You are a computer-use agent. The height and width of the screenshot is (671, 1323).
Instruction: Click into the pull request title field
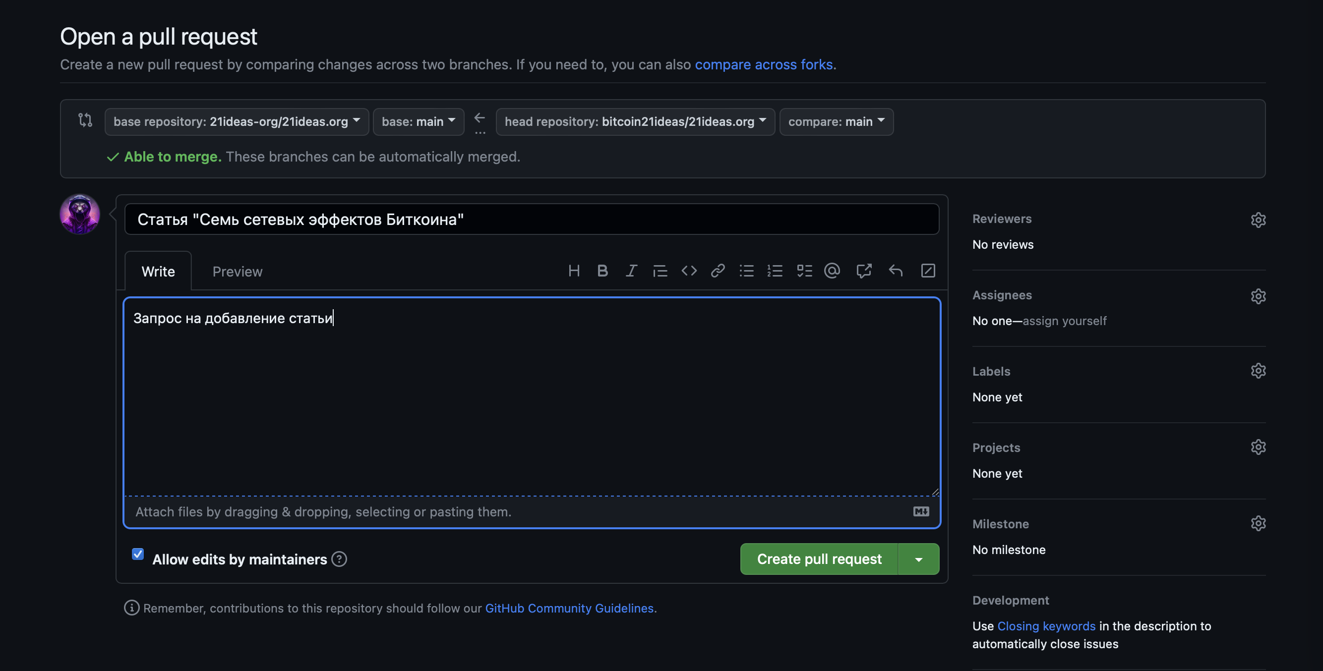532,220
